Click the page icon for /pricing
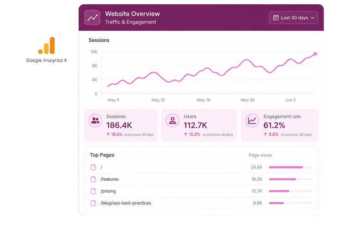This screenshot has height=227, width=364. (93, 191)
